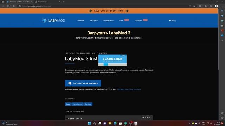Open Edge sidebar Search icon
Viewport: 225px width, 126px height.
[222, 11]
